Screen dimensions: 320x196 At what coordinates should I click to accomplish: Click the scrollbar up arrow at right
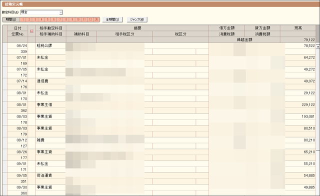pos(318,47)
